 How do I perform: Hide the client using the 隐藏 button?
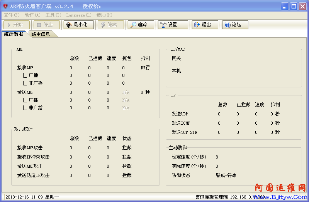point(110,25)
